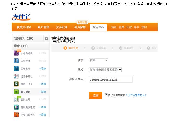Image resolution: width=181 pixels, height=121 pixels.
Task: Click the 校园一卡通 campus card icon
Action: click(16, 84)
